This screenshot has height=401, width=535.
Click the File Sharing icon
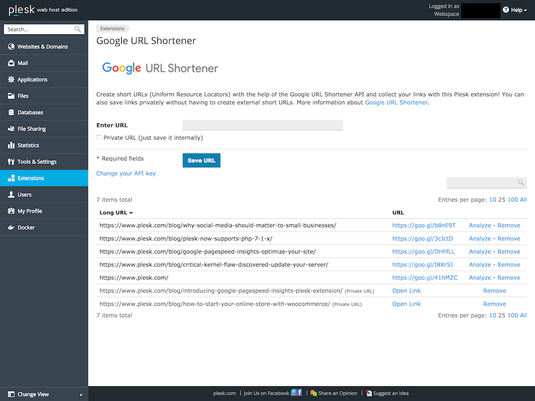click(x=11, y=129)
